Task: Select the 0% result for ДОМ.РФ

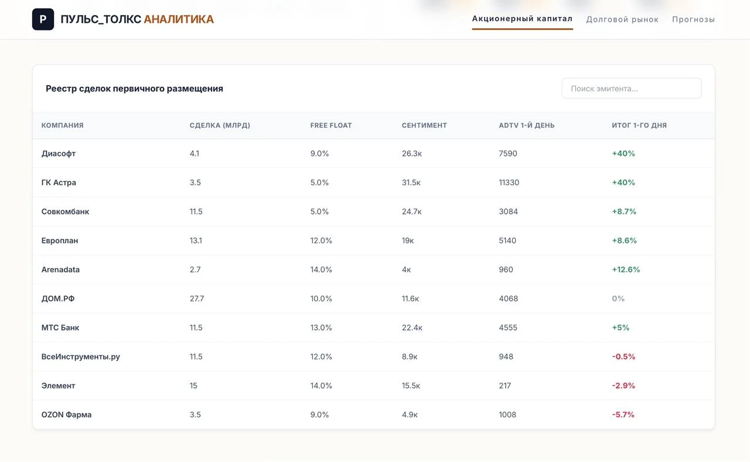Action: 618,298
